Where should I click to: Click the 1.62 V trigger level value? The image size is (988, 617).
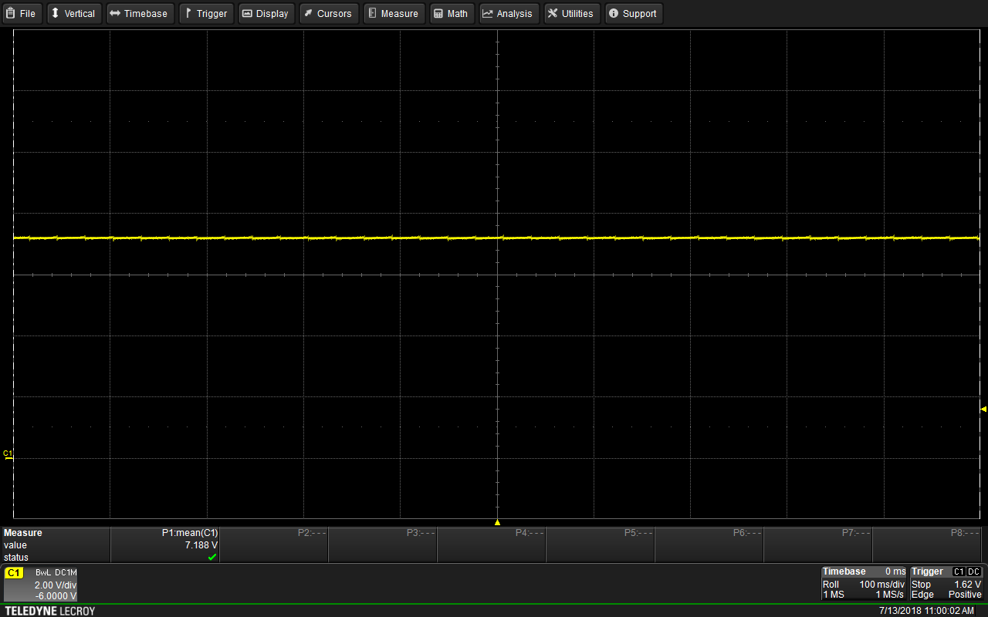[x=967, y=585]
